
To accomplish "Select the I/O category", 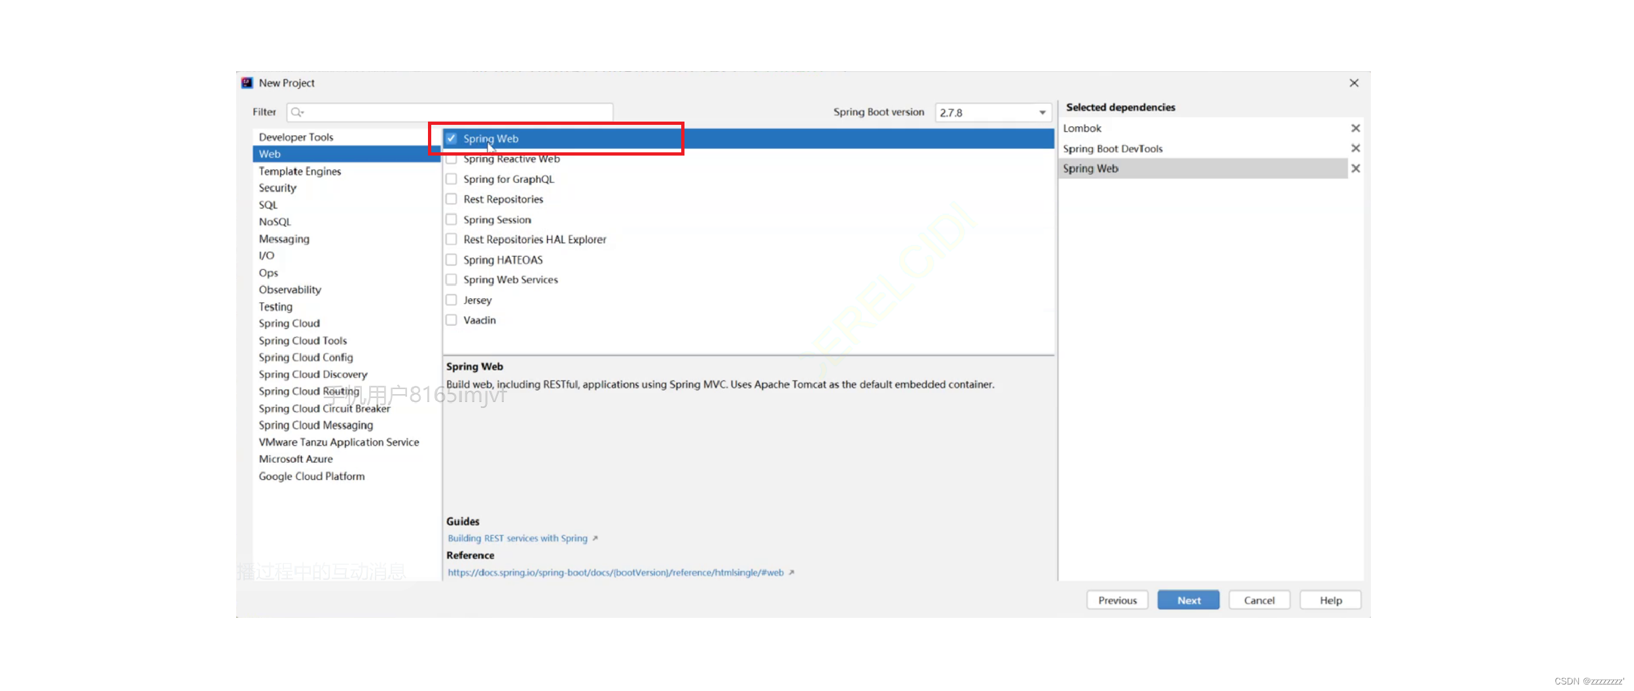I will coord(346,256).
